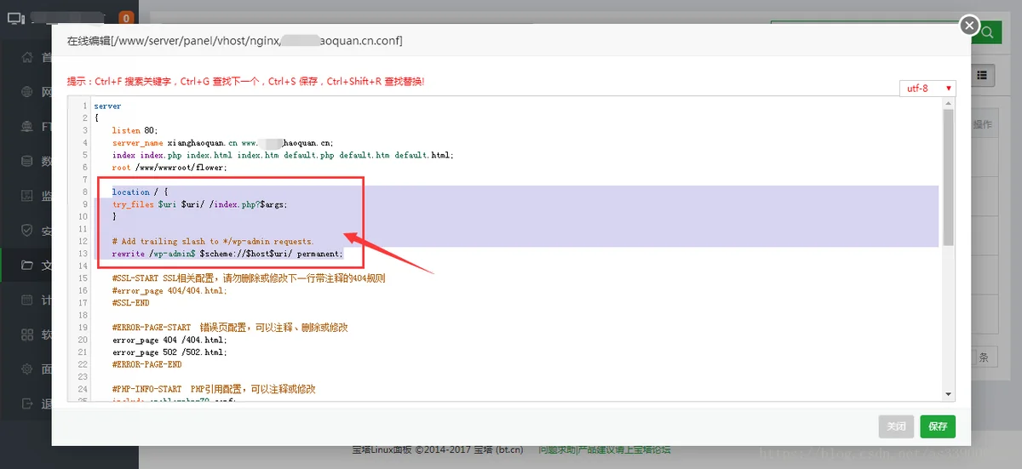Click the editor scrollbar down arrow
1022x469 pixels.
pos(948,394)
